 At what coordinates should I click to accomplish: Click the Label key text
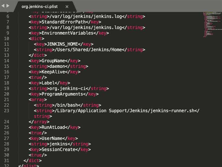tap(48, 83)
